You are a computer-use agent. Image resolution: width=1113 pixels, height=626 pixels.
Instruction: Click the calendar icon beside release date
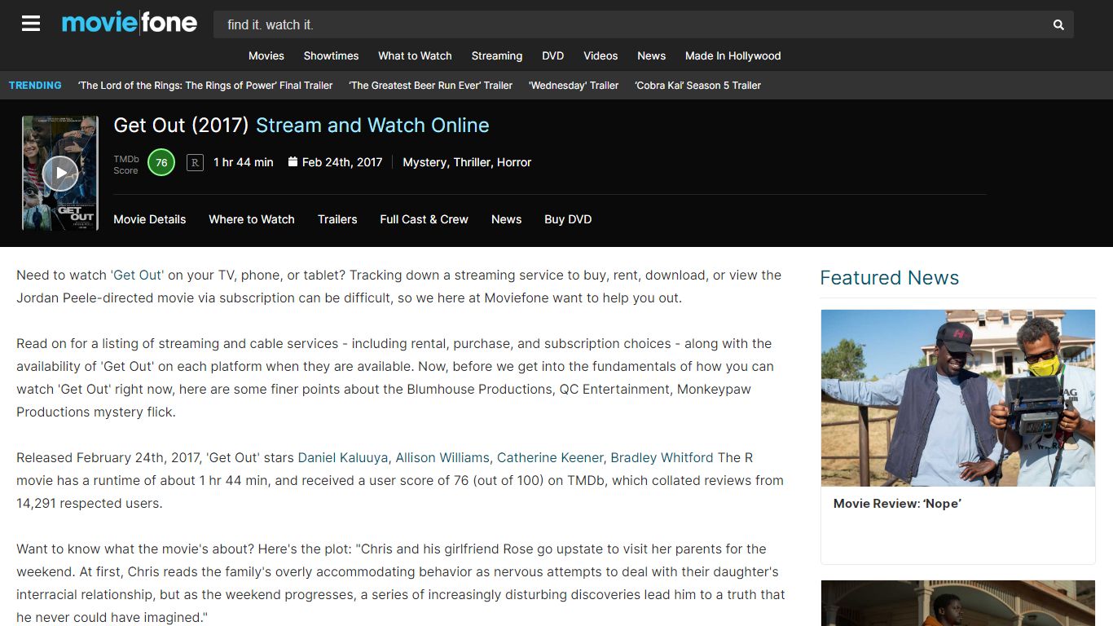(293, 162)
